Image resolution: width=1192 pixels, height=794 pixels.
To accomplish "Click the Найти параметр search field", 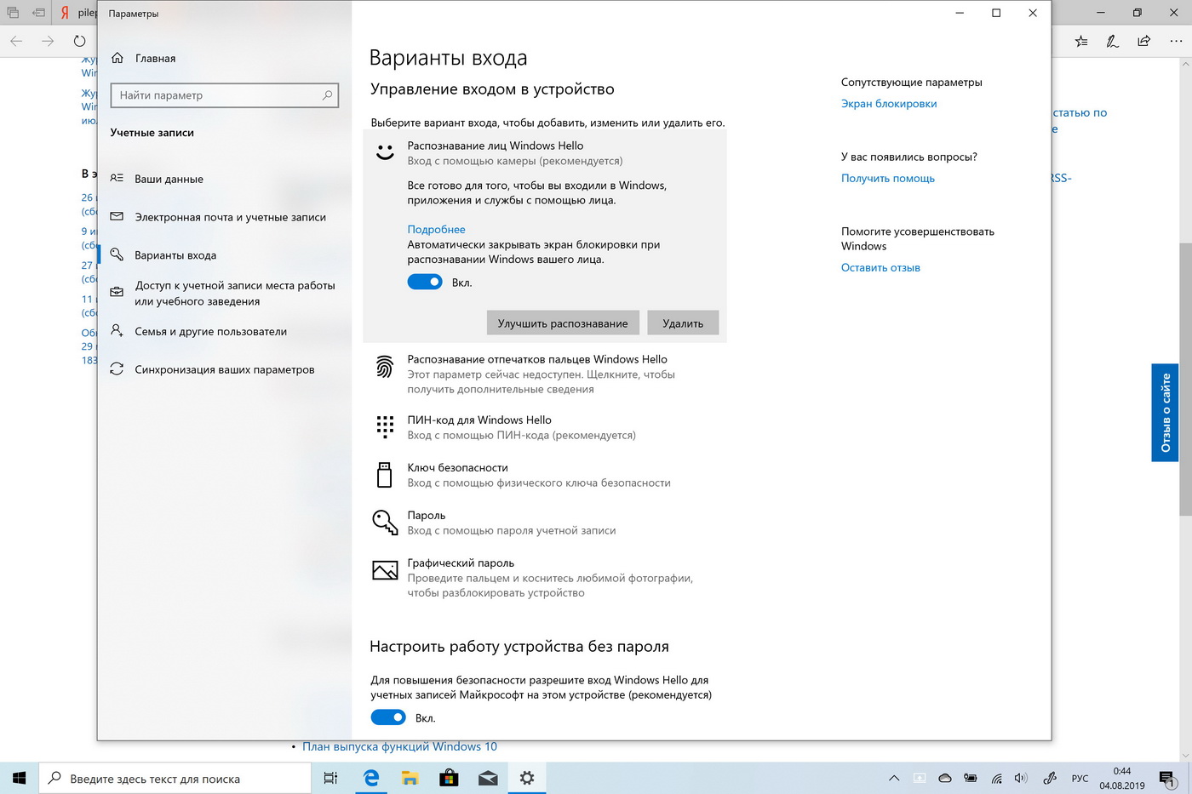I will click(x=225, y=95).
